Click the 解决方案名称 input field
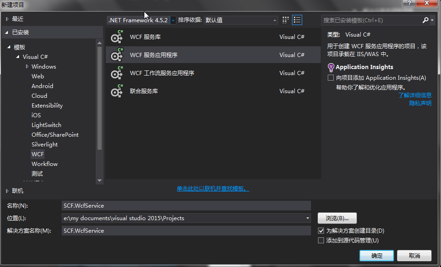 pyautogui.click(x=186, y=230)
